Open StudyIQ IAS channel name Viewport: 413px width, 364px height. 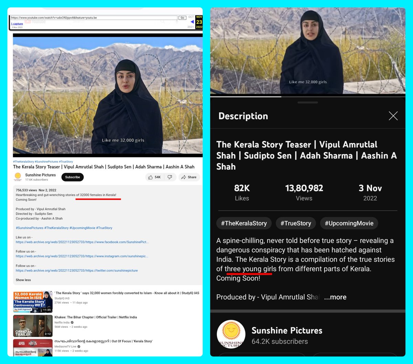(x=62, y=298)
